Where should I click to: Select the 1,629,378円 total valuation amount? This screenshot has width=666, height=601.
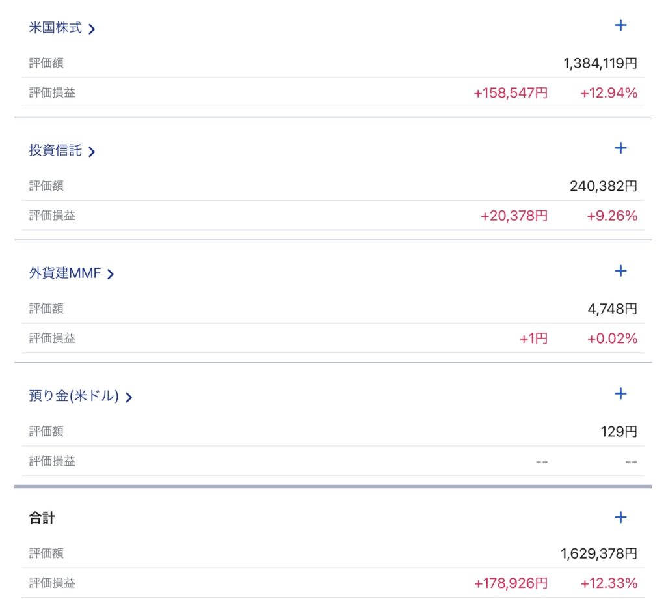(599, 553)
